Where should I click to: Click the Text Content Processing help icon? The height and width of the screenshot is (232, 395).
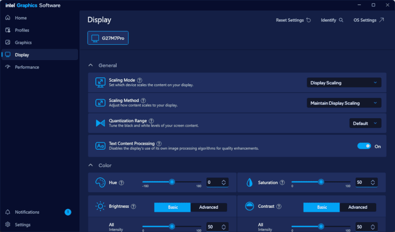coord(159,143)
